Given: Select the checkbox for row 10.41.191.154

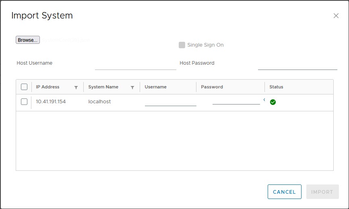Looking at the screenshot, I should (x=24, y=102).
